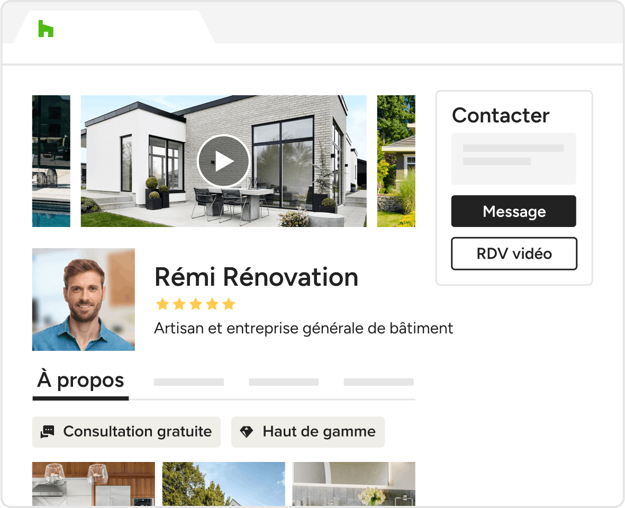Open Rémi's profile photo
Screen dimensions: 625x508
tap(83, 300)
